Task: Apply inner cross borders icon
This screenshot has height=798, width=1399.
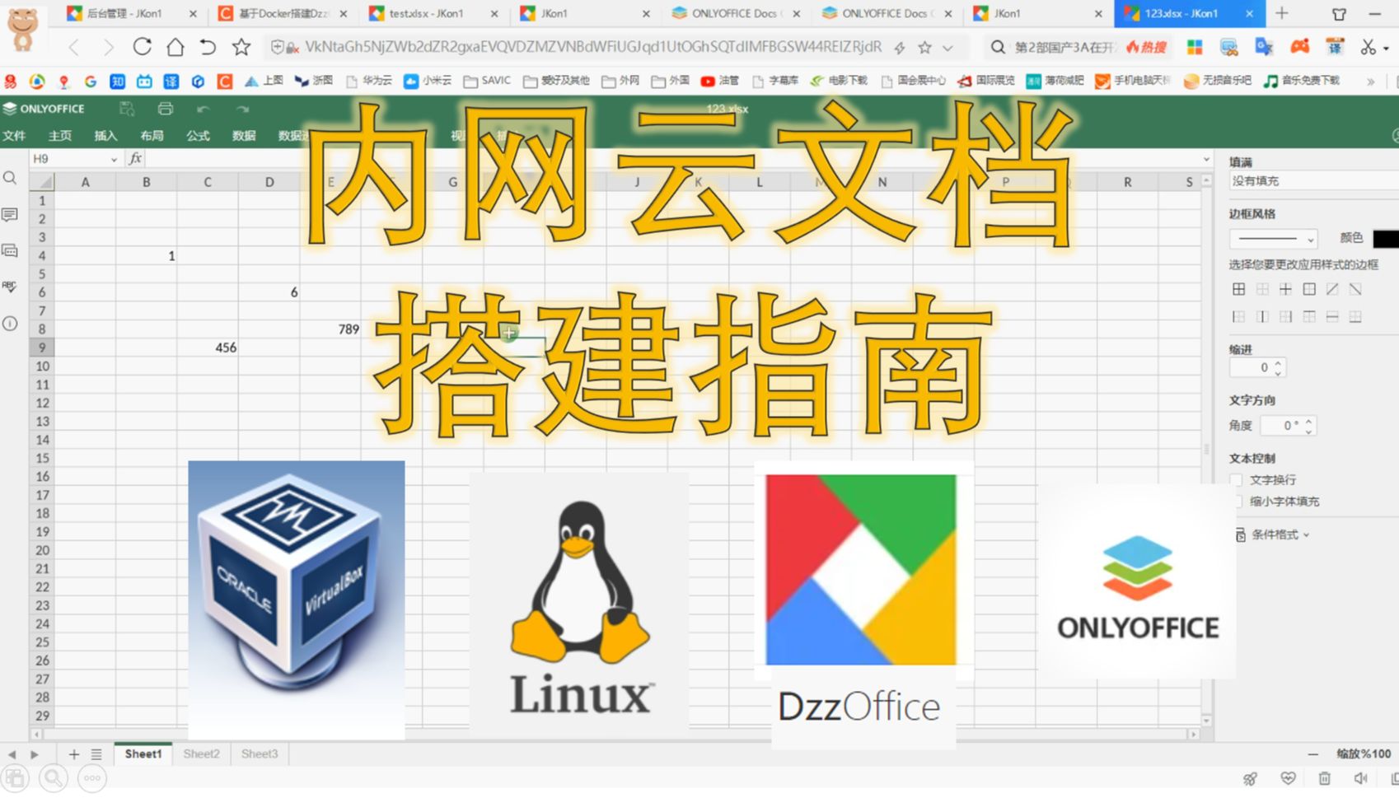Action: point(1285,289)
